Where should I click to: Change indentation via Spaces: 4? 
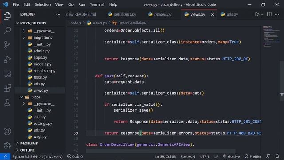pos(188,156)
